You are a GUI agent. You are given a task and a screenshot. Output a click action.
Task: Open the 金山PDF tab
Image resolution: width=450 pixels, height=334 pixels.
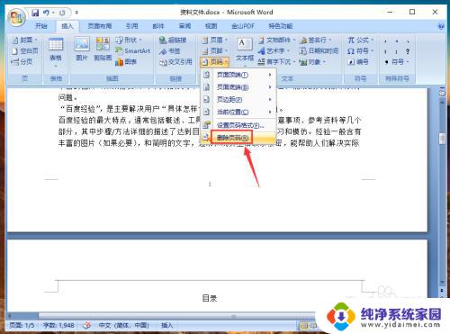(x=243, y=26)
